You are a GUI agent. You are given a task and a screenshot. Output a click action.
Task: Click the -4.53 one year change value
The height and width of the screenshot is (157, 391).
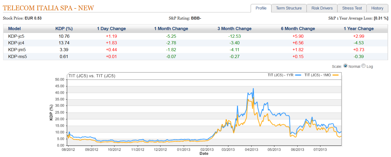pos(359,43)
